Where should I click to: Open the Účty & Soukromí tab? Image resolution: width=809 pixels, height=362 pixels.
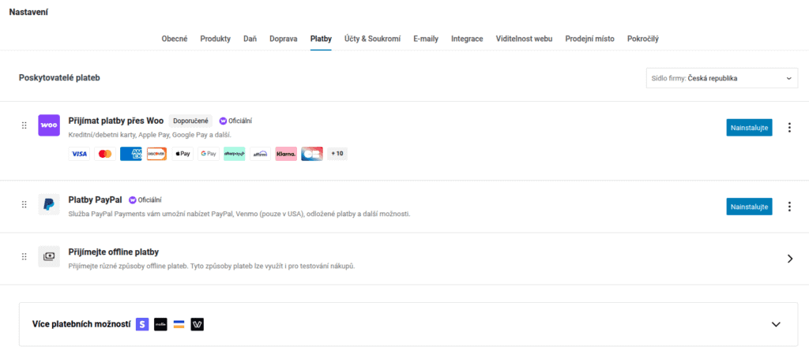point(372,39)
